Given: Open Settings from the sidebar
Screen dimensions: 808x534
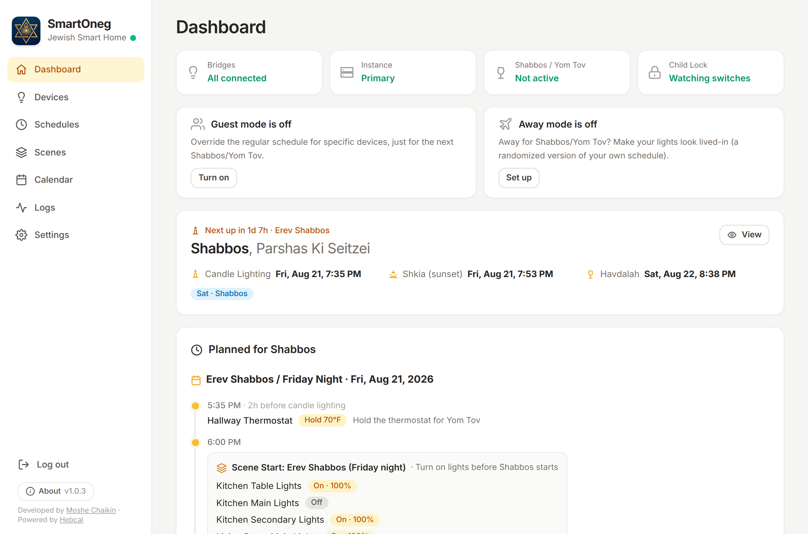Looking at the screenshot, I should [x=76, y=235].
